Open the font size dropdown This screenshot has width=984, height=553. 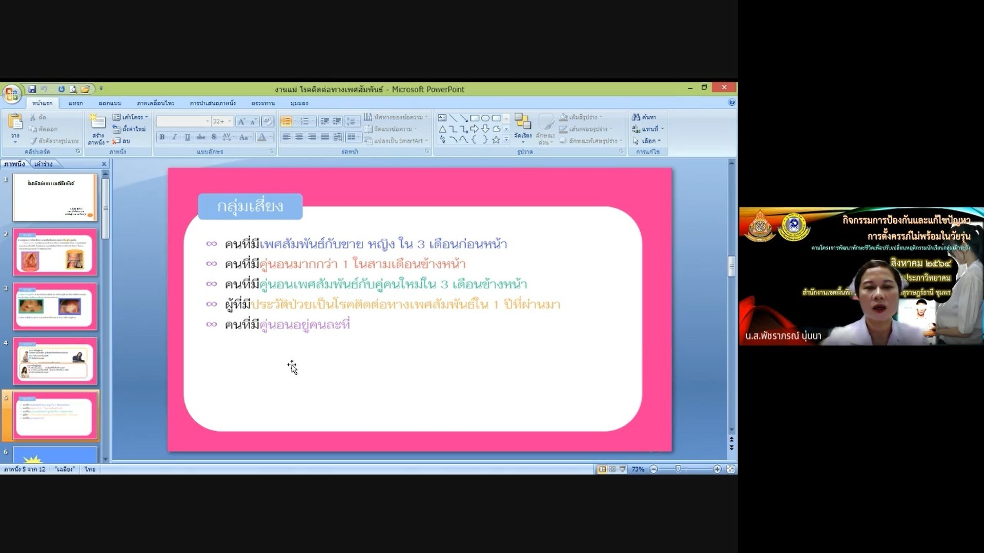(230, 121)
